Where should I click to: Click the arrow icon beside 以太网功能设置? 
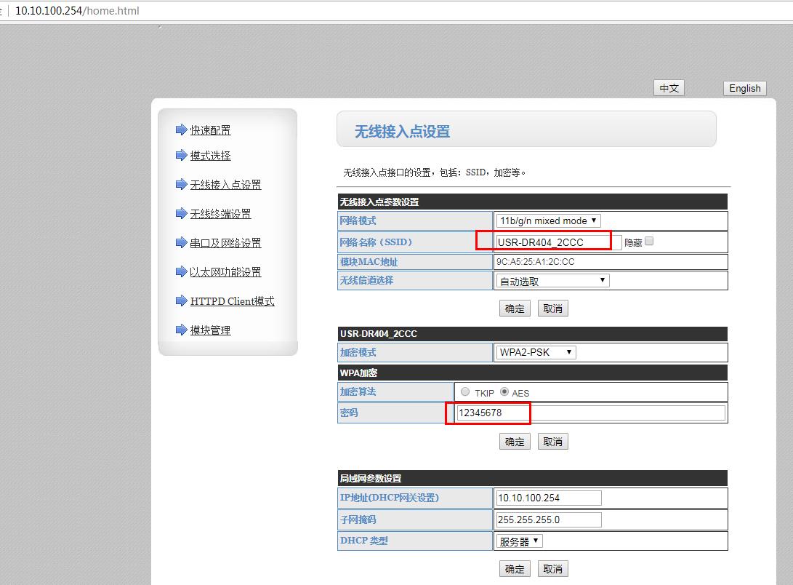(x=181, y=271)
